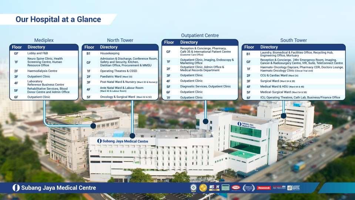
Task: Click 'CCU & Cardiac Ward' in South Tower
Action: (279, 76)
